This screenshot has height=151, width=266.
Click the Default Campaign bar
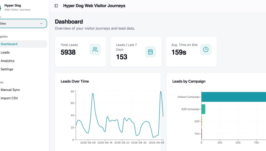[x=233, y=97]
